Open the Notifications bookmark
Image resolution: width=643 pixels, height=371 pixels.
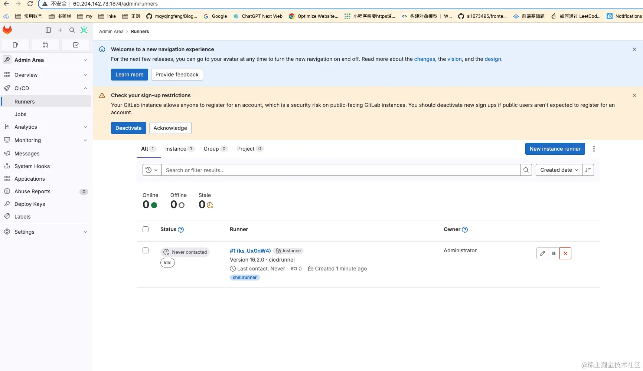click(x=624, y=16)
